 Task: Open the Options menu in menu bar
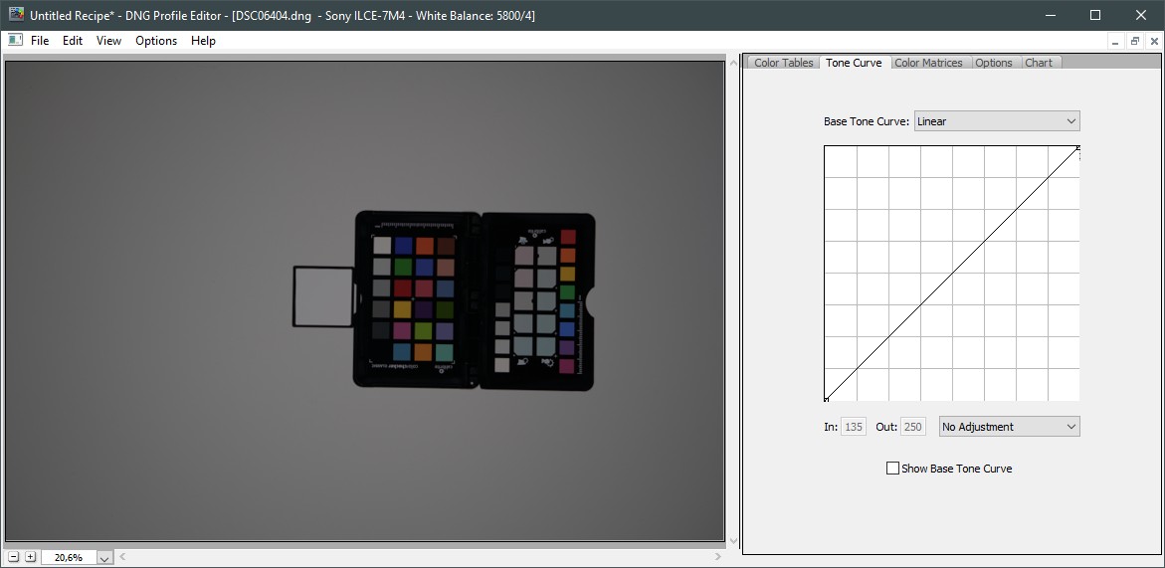coord(156,41)
